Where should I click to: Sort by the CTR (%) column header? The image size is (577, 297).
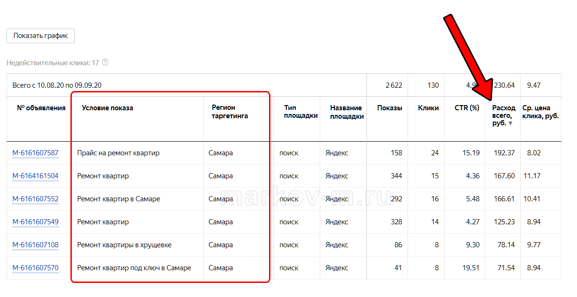click(x=467, y=108)
